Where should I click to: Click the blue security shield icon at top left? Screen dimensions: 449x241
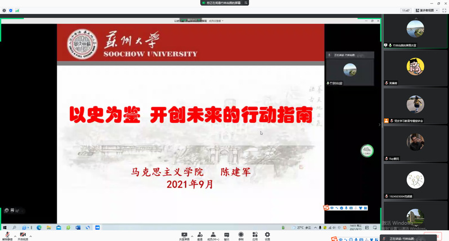click(x=10, y=10)
